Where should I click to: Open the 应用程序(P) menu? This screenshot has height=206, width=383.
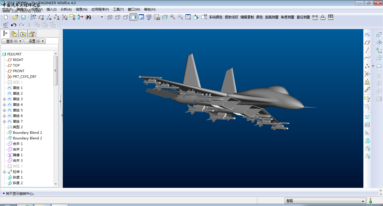click(100, 10)
